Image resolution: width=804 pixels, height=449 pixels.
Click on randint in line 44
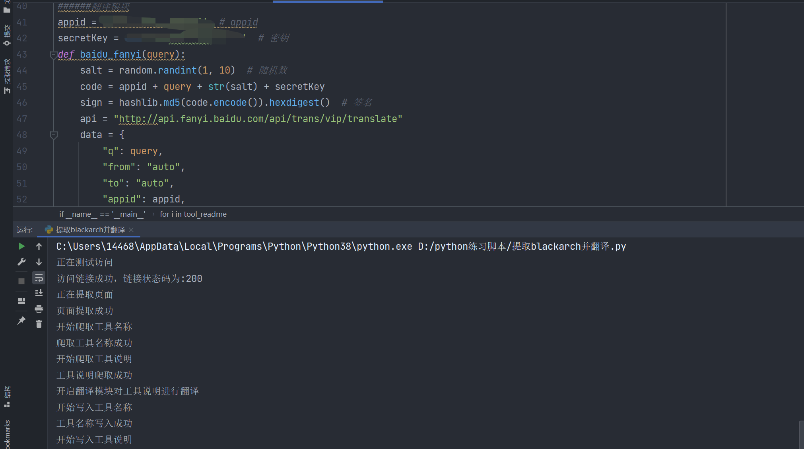(177, 70)
